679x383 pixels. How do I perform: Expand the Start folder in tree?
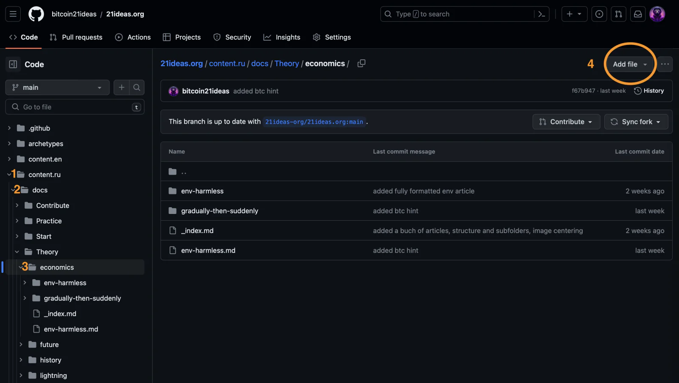coord(17,236)
